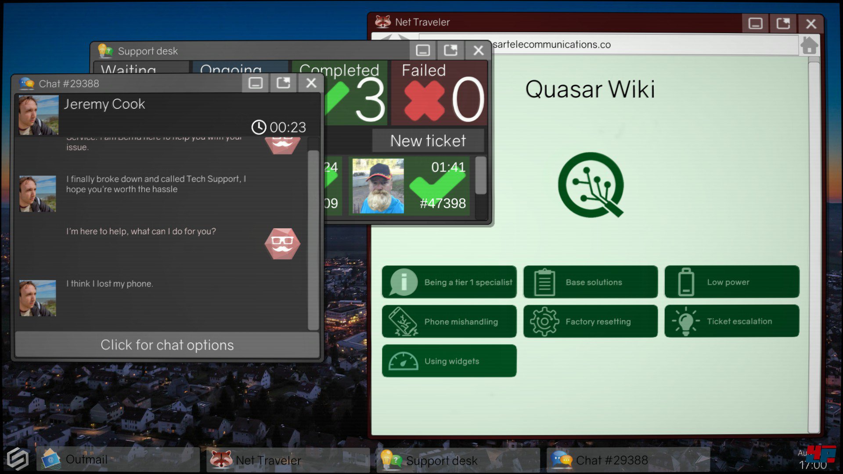The image size is (843, 474).
Task: Click the Net Traveler home icon
Action: pos(809,45)
